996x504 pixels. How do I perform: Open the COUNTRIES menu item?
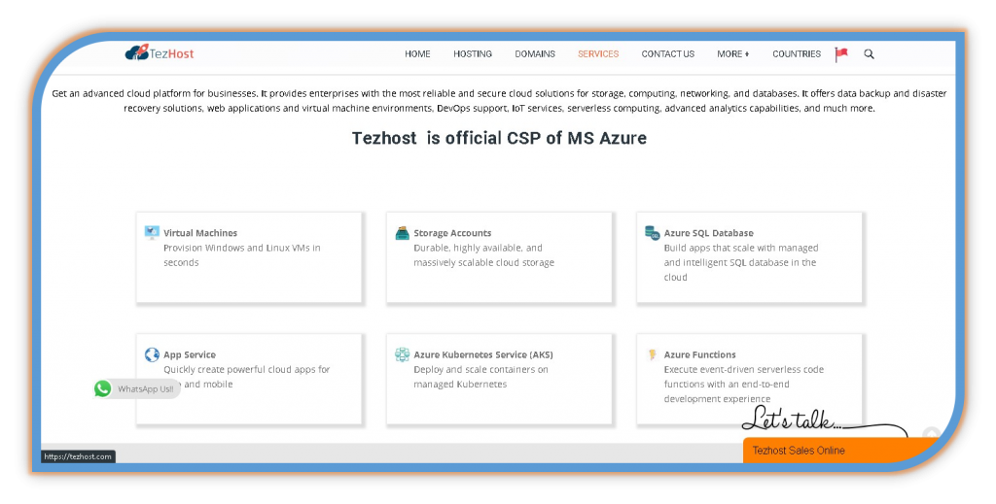797,54
